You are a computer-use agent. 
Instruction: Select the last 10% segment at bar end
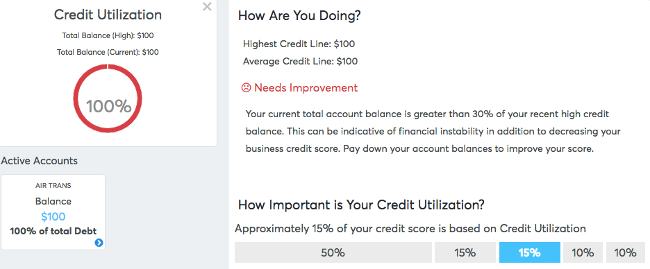626,252
